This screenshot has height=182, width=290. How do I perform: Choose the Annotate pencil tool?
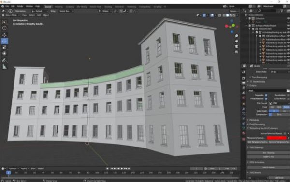click(4, 60)
